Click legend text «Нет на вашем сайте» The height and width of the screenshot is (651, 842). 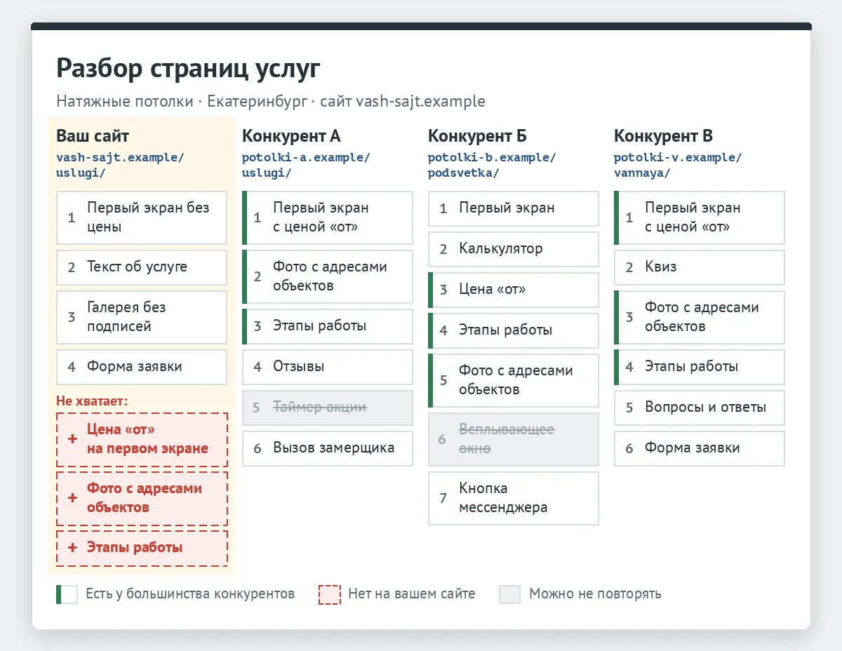click(412, 594)
